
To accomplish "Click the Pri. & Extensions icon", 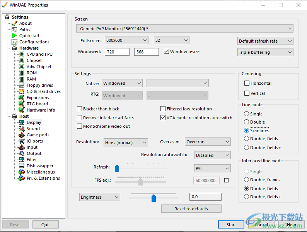I will click(22, 178).
